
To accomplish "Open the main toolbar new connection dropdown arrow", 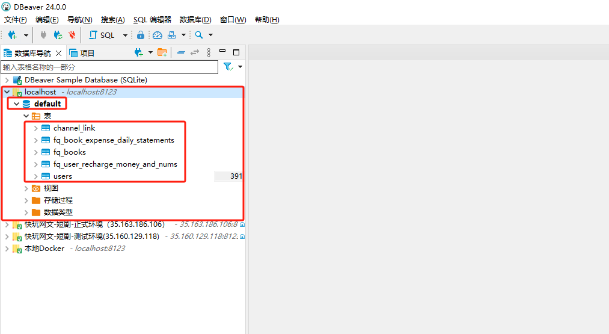I will pyautogui.click(x=26, y=36).
